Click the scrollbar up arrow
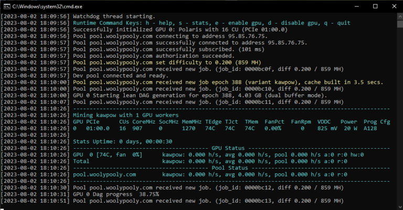Screen dimensions: 403x210 pyautogui.click(x=399, y=16)
